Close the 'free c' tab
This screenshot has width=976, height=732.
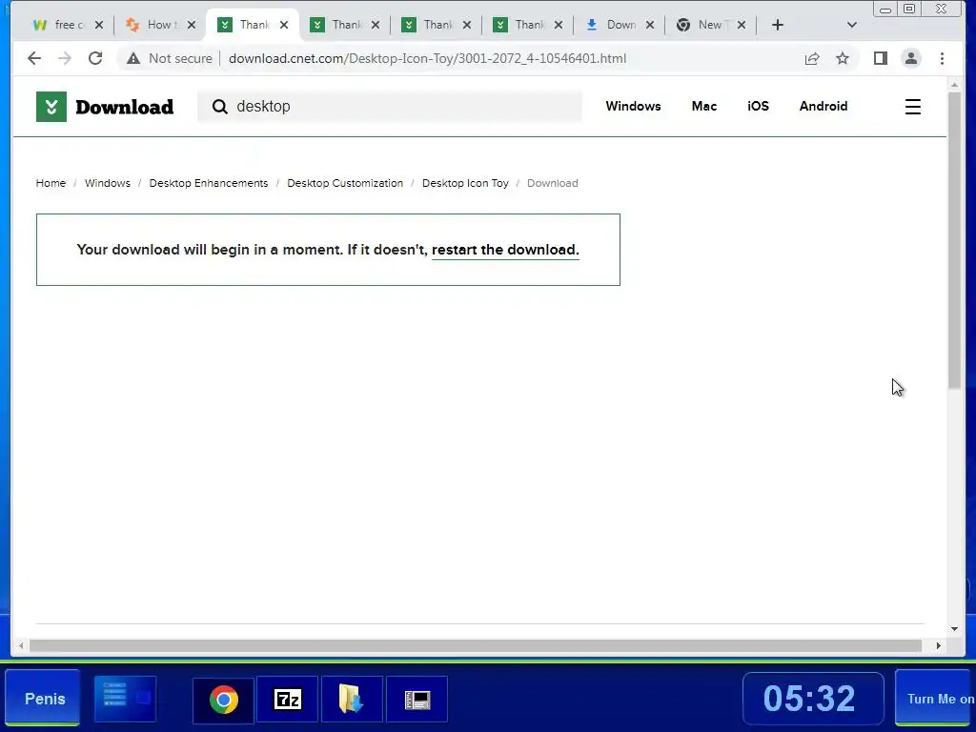tap(99, 25)
